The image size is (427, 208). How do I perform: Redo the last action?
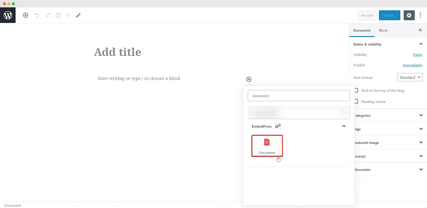[x=48, y=15]
